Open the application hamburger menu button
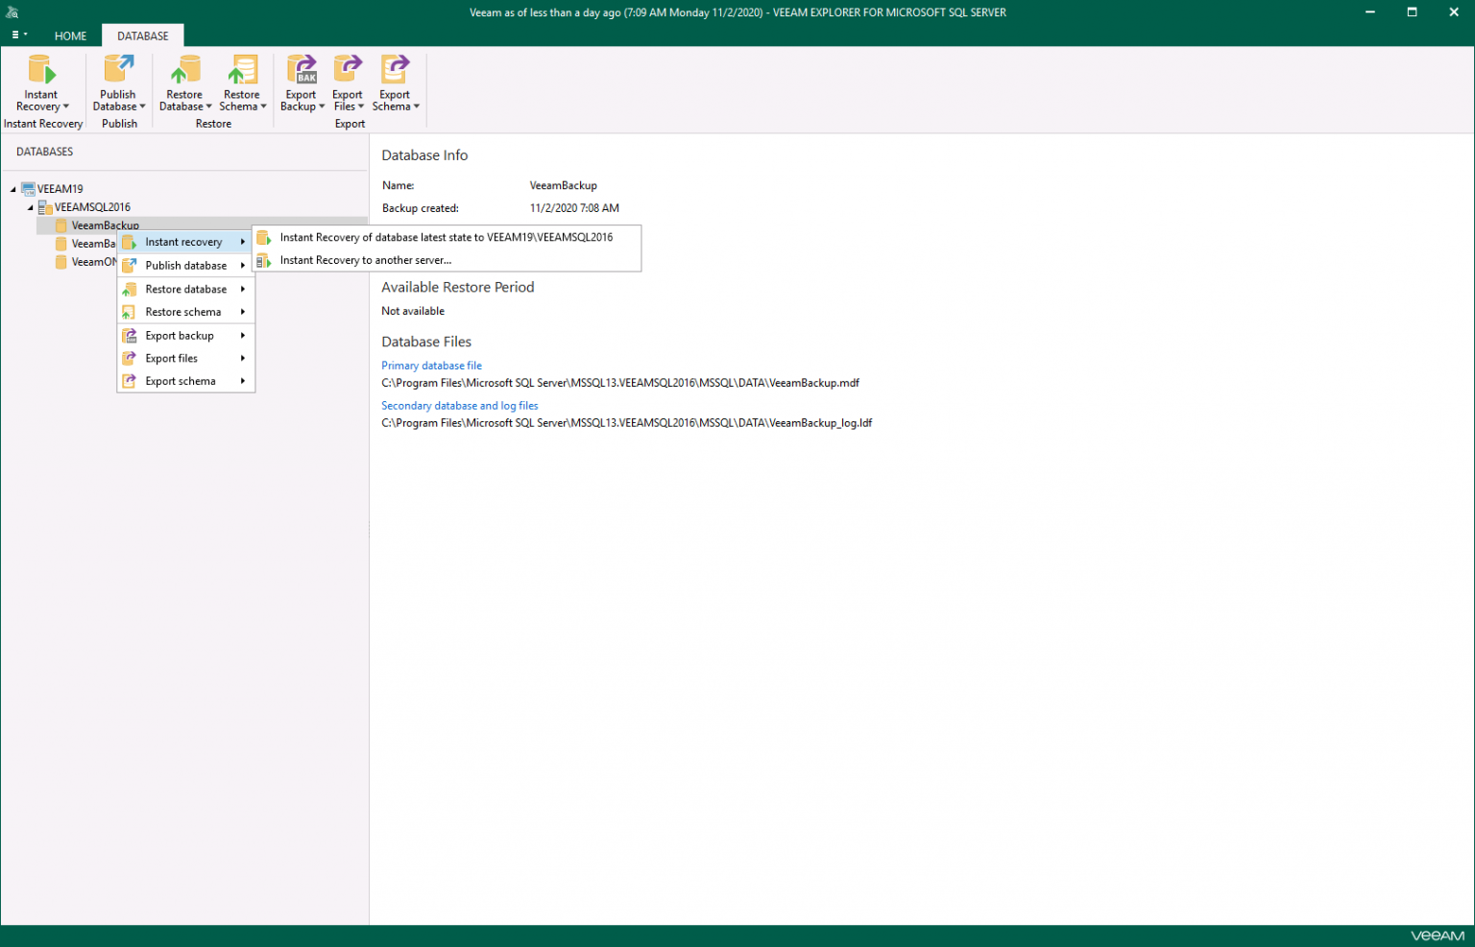This screenshot has width=1475, height=947. click(x=18, y=36)
